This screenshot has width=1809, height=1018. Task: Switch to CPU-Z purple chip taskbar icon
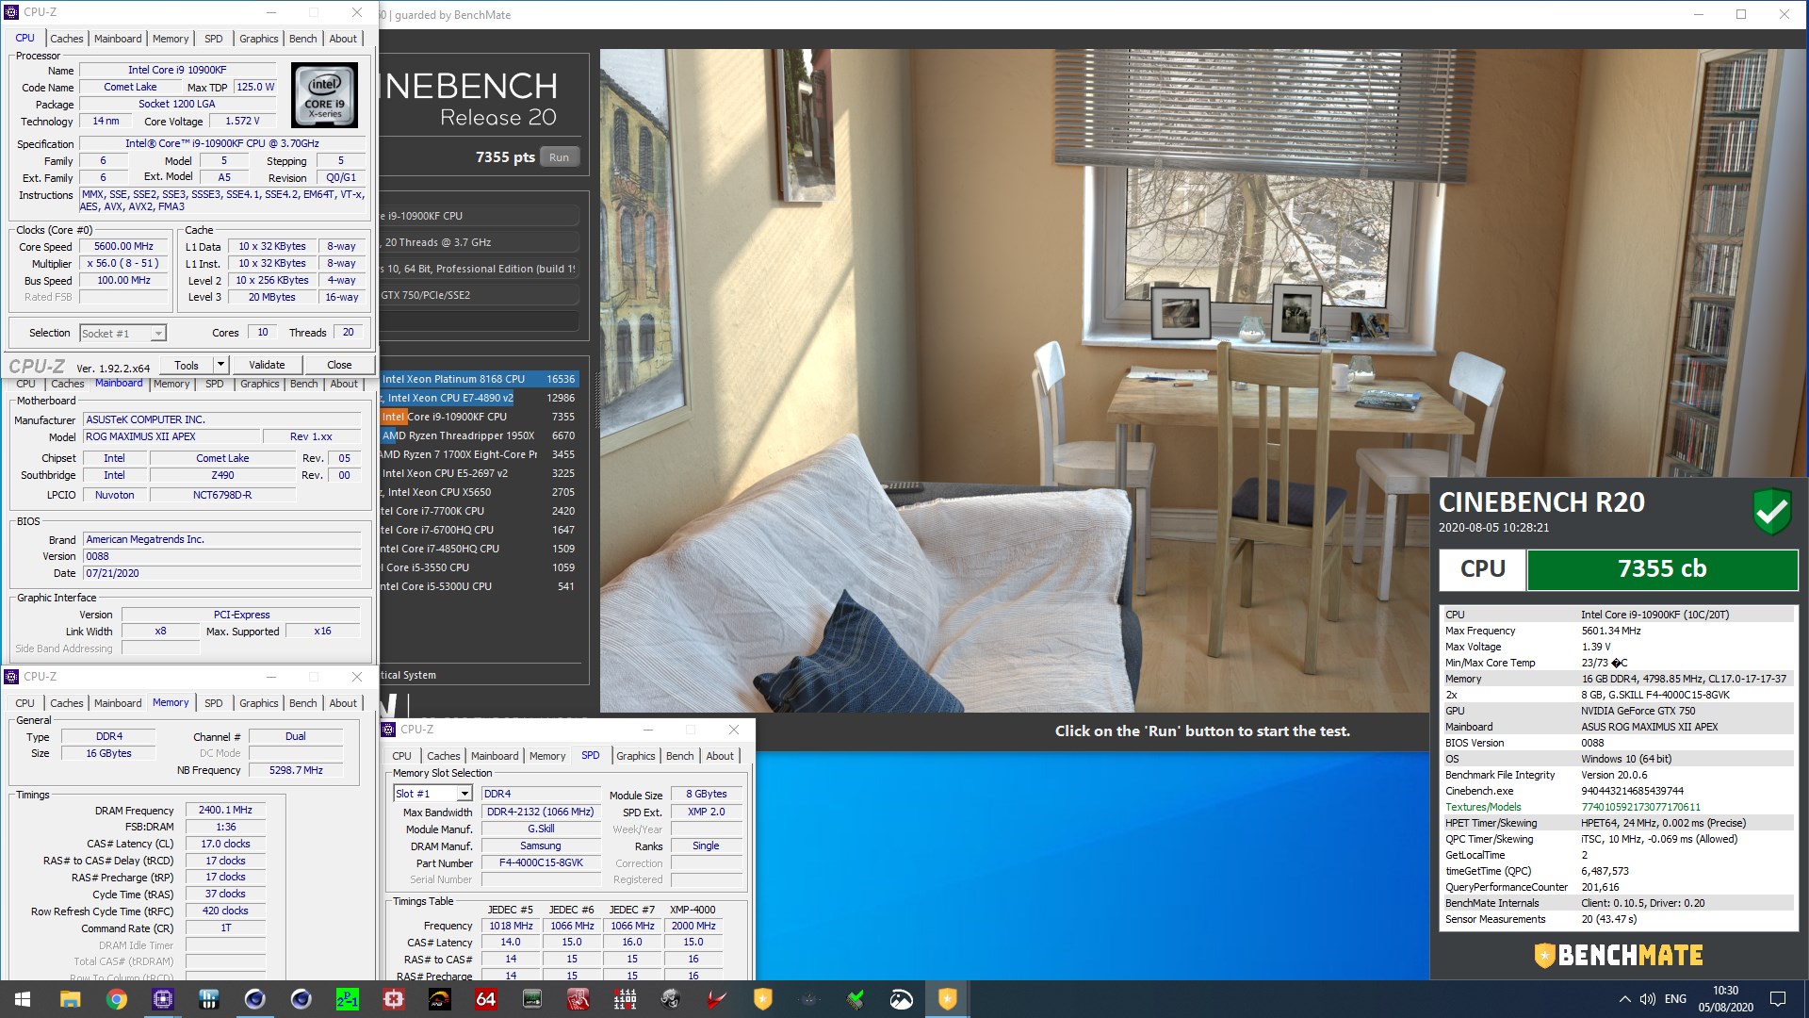(162, 999)
